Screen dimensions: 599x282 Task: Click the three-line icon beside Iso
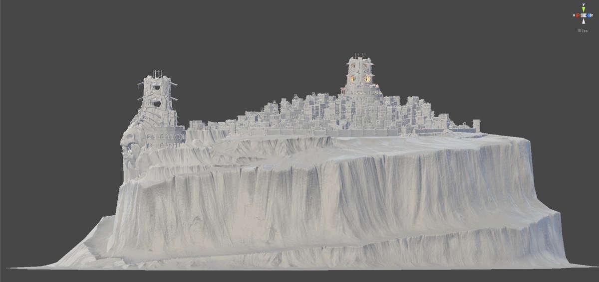click(x=580, y=31)
